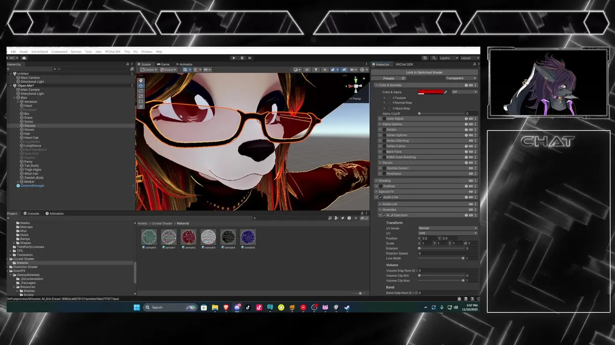615x345 pixels.
Task: Switch to the Game tab
Action: click(163, 64)
